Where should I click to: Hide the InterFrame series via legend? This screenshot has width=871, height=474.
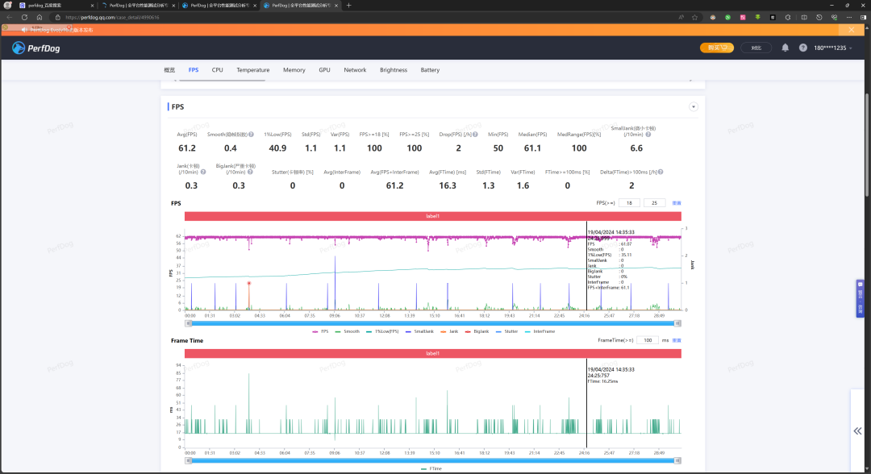click(543, 331)
